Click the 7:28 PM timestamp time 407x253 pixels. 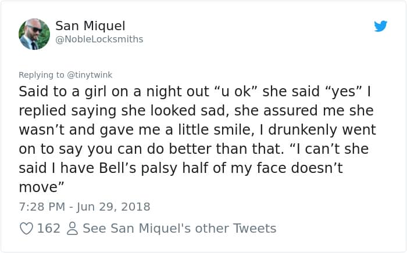click(x=41, y=207)
